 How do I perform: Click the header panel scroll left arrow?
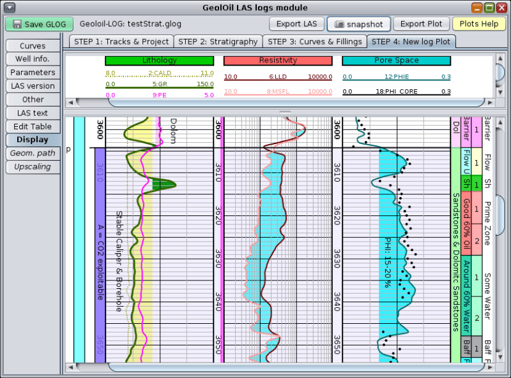pos(71,103)
